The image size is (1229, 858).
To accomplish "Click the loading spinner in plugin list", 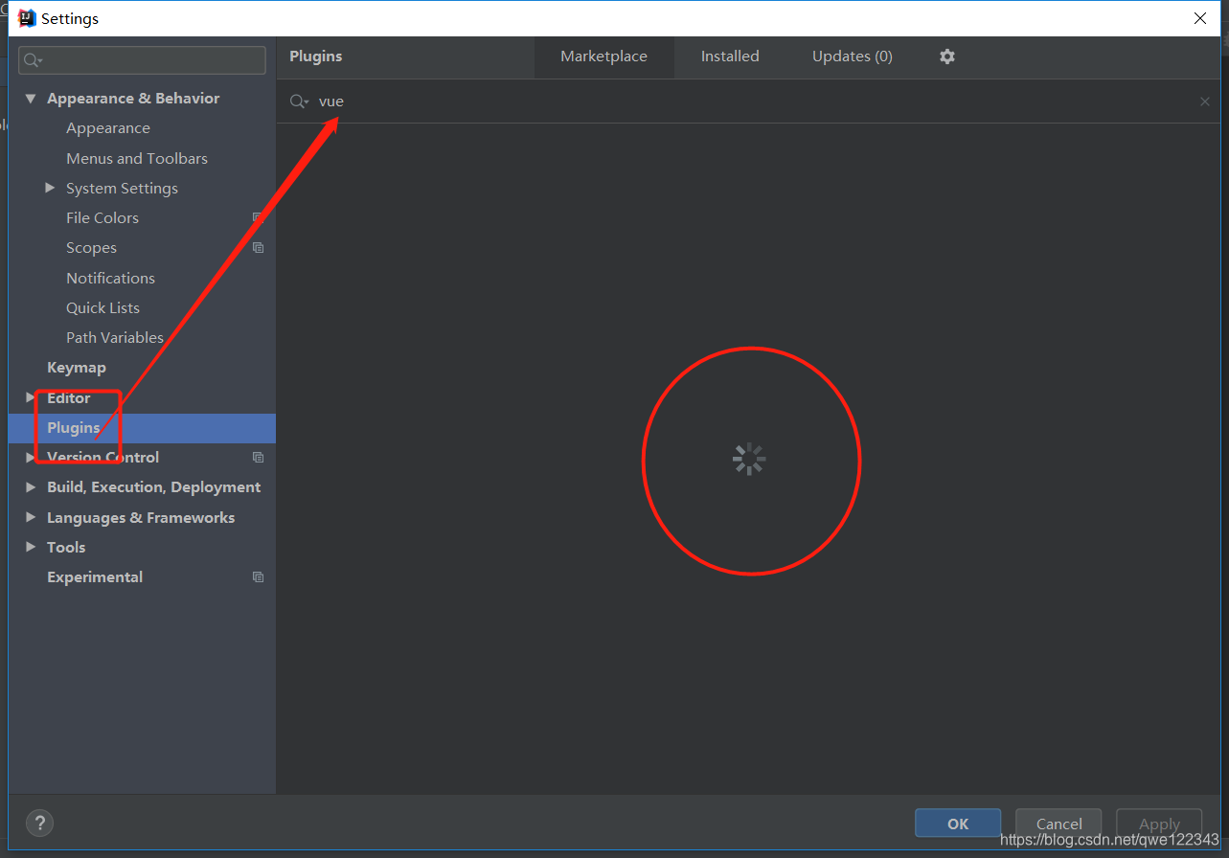I will 749,460.
